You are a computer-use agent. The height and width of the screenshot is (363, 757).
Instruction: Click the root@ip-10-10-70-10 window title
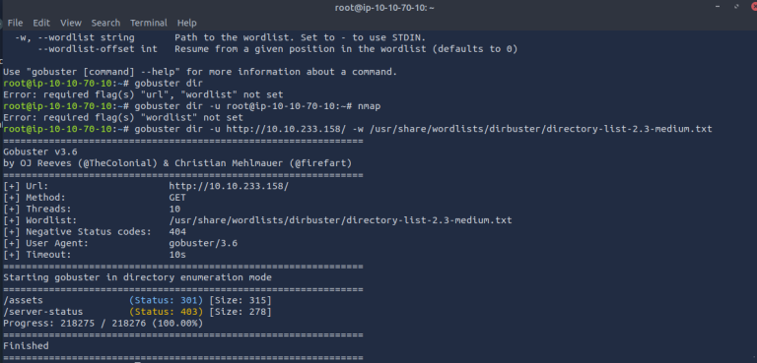384,8
